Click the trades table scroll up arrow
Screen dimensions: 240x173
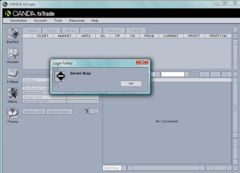tap(235, 42)
